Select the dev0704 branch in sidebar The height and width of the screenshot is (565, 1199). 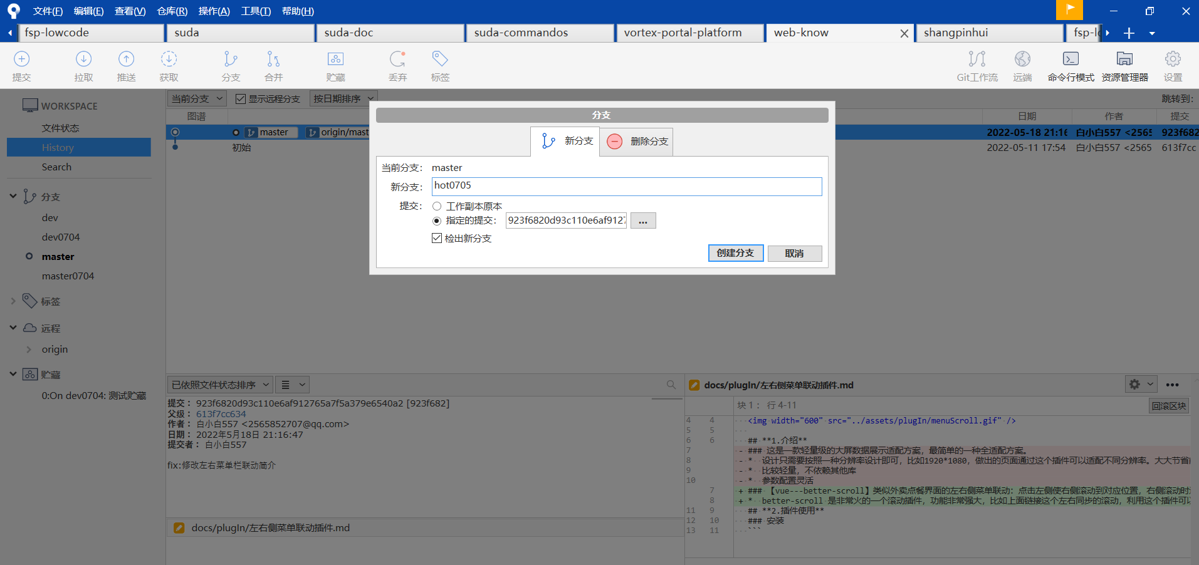click(x=61, y=237)
